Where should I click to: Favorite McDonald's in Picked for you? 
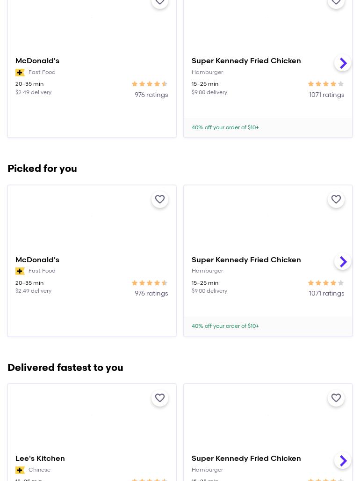pos(160,200)
